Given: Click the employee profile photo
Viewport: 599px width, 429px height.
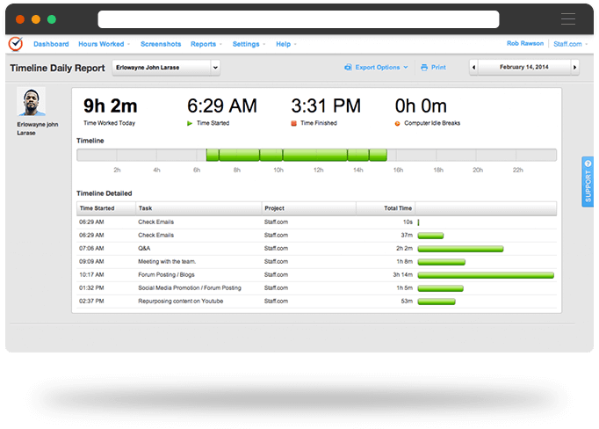Looking at the screenshot, I should click(32, 102).
